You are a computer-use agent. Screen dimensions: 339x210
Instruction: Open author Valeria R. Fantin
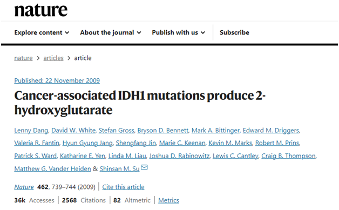(x=37, y=143)
